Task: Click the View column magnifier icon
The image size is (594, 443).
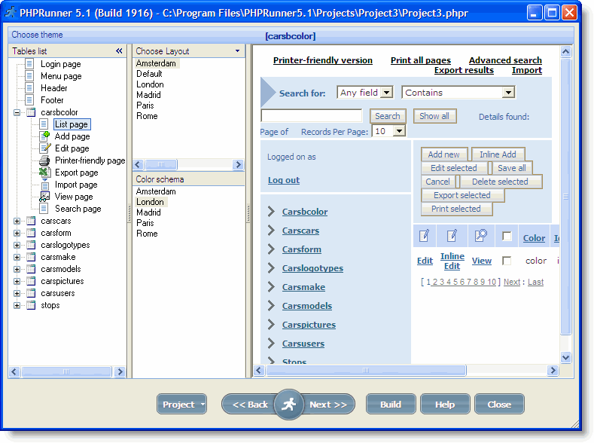Action: tap(481, 236)
